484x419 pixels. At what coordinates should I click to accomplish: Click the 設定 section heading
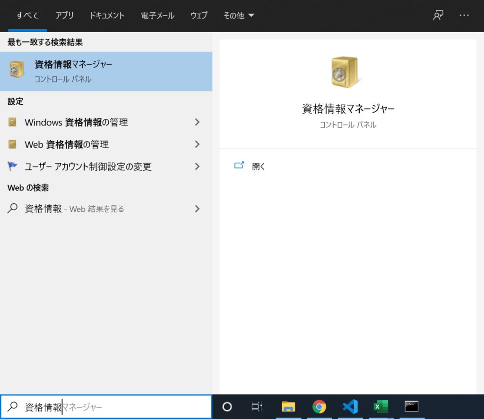click(16, 101)
